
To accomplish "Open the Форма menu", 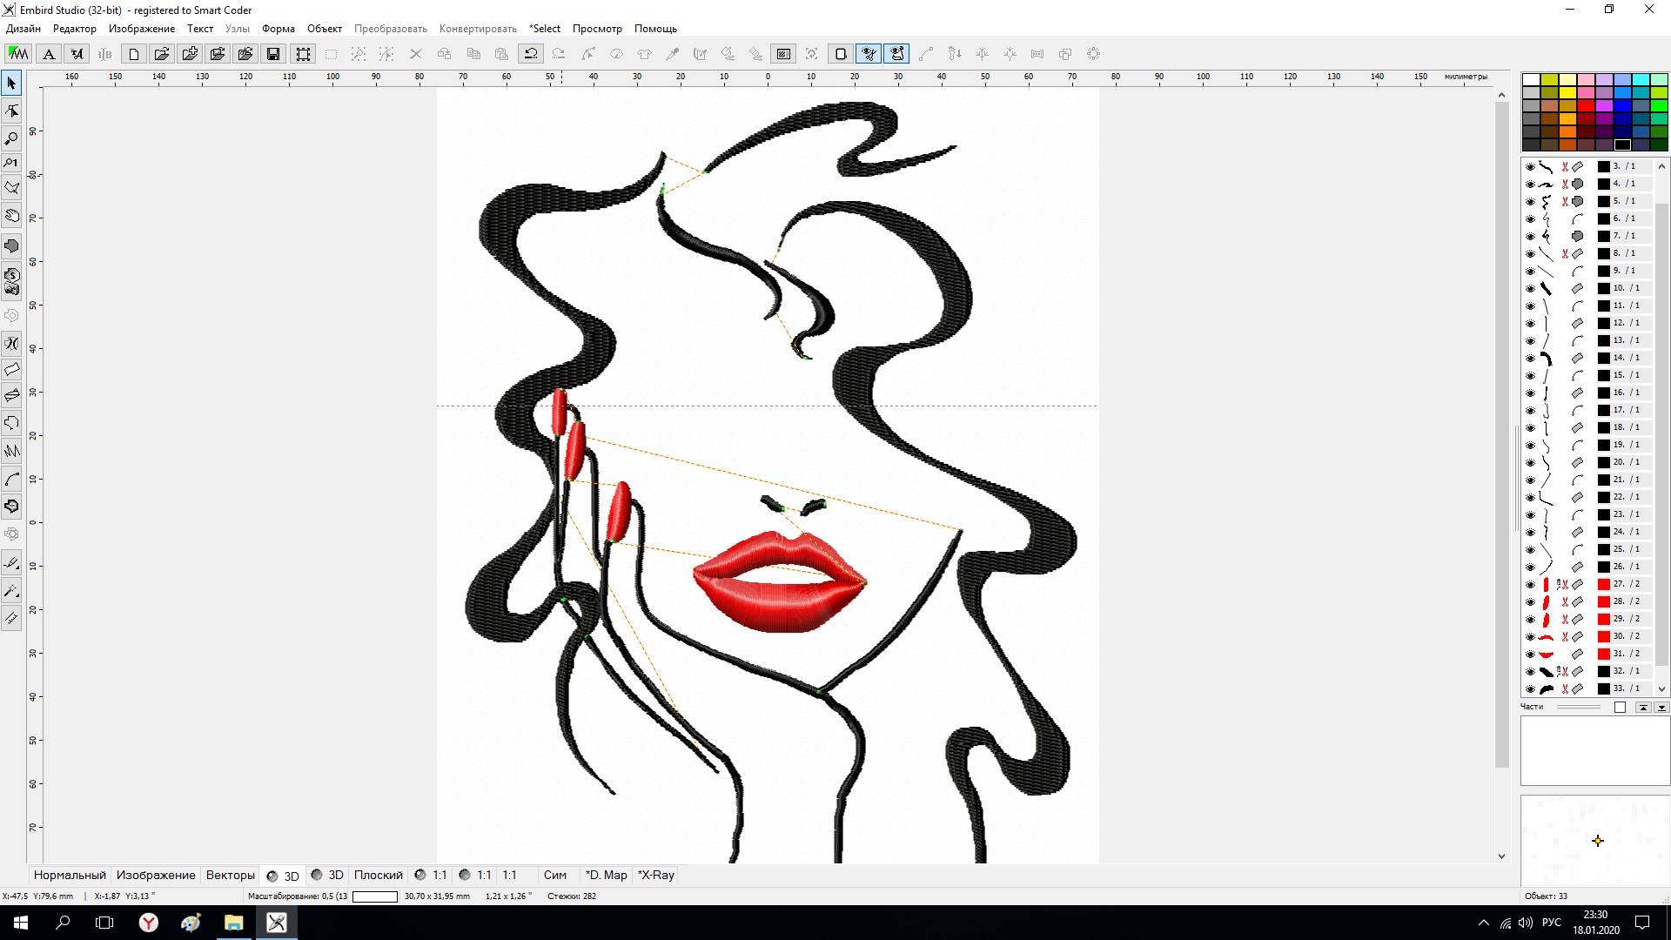I will click(278, 29).
